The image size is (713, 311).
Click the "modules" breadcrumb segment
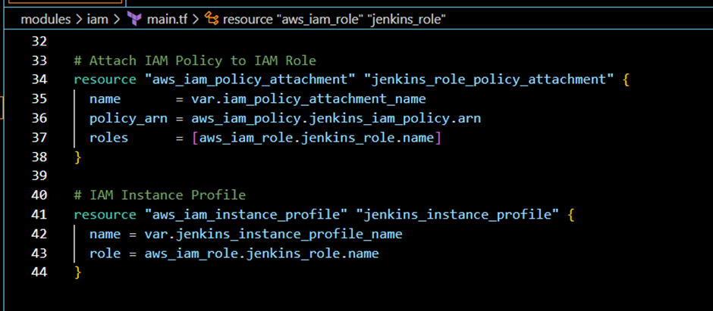(x=46, y=20)
